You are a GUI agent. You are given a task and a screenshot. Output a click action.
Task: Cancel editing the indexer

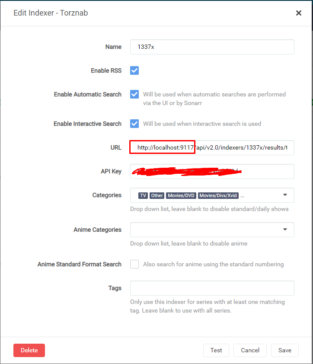point(250,350)
